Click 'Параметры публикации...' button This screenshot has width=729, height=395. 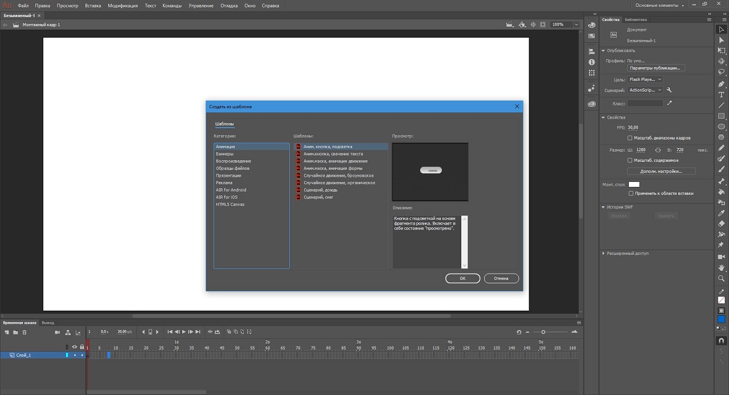tap(655, 68)
